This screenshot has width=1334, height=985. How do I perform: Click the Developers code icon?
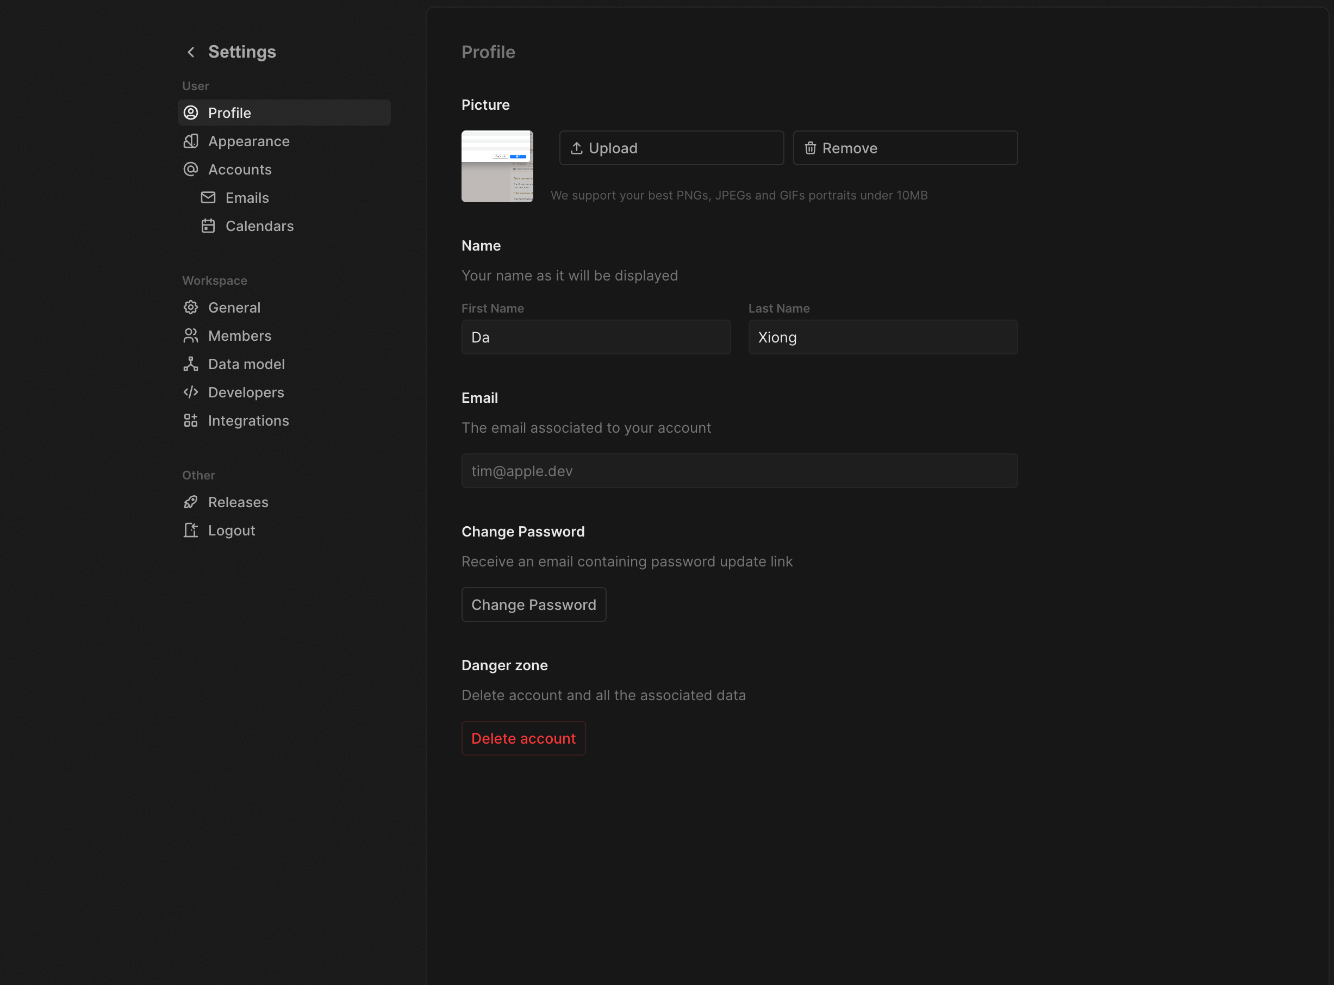[x=191, y=392]
